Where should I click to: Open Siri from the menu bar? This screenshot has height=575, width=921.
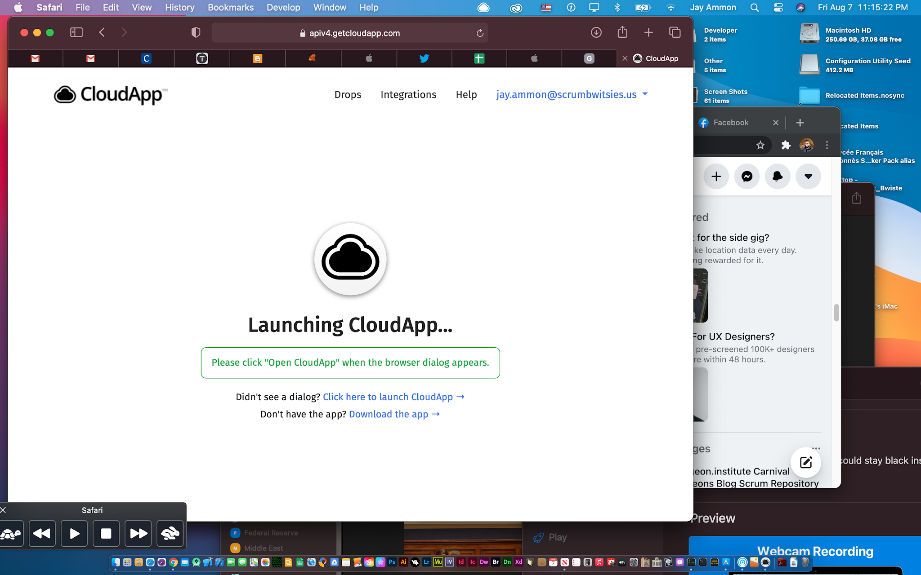tap(800, 8)
